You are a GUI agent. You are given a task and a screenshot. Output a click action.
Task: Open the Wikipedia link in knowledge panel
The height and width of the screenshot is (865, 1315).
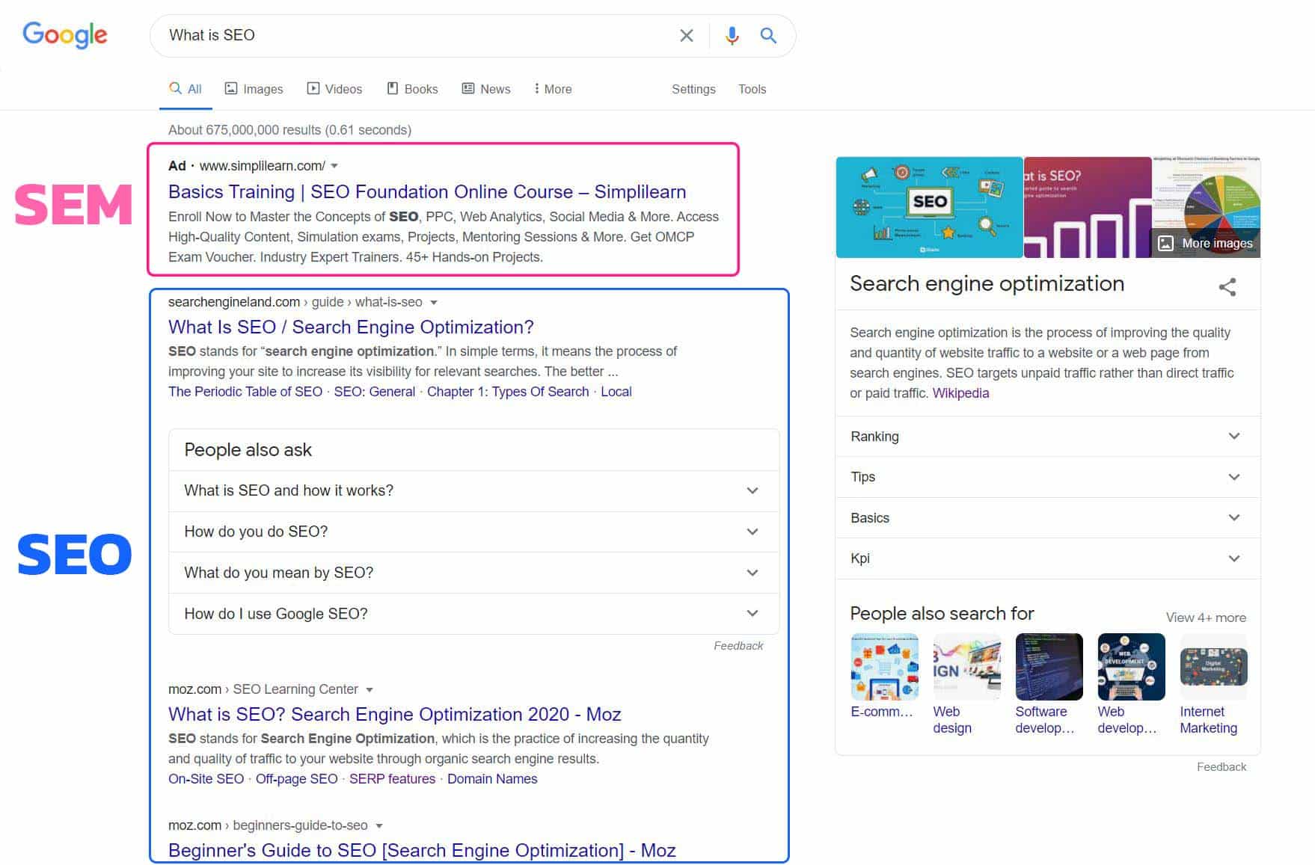[x=960, y=393]
